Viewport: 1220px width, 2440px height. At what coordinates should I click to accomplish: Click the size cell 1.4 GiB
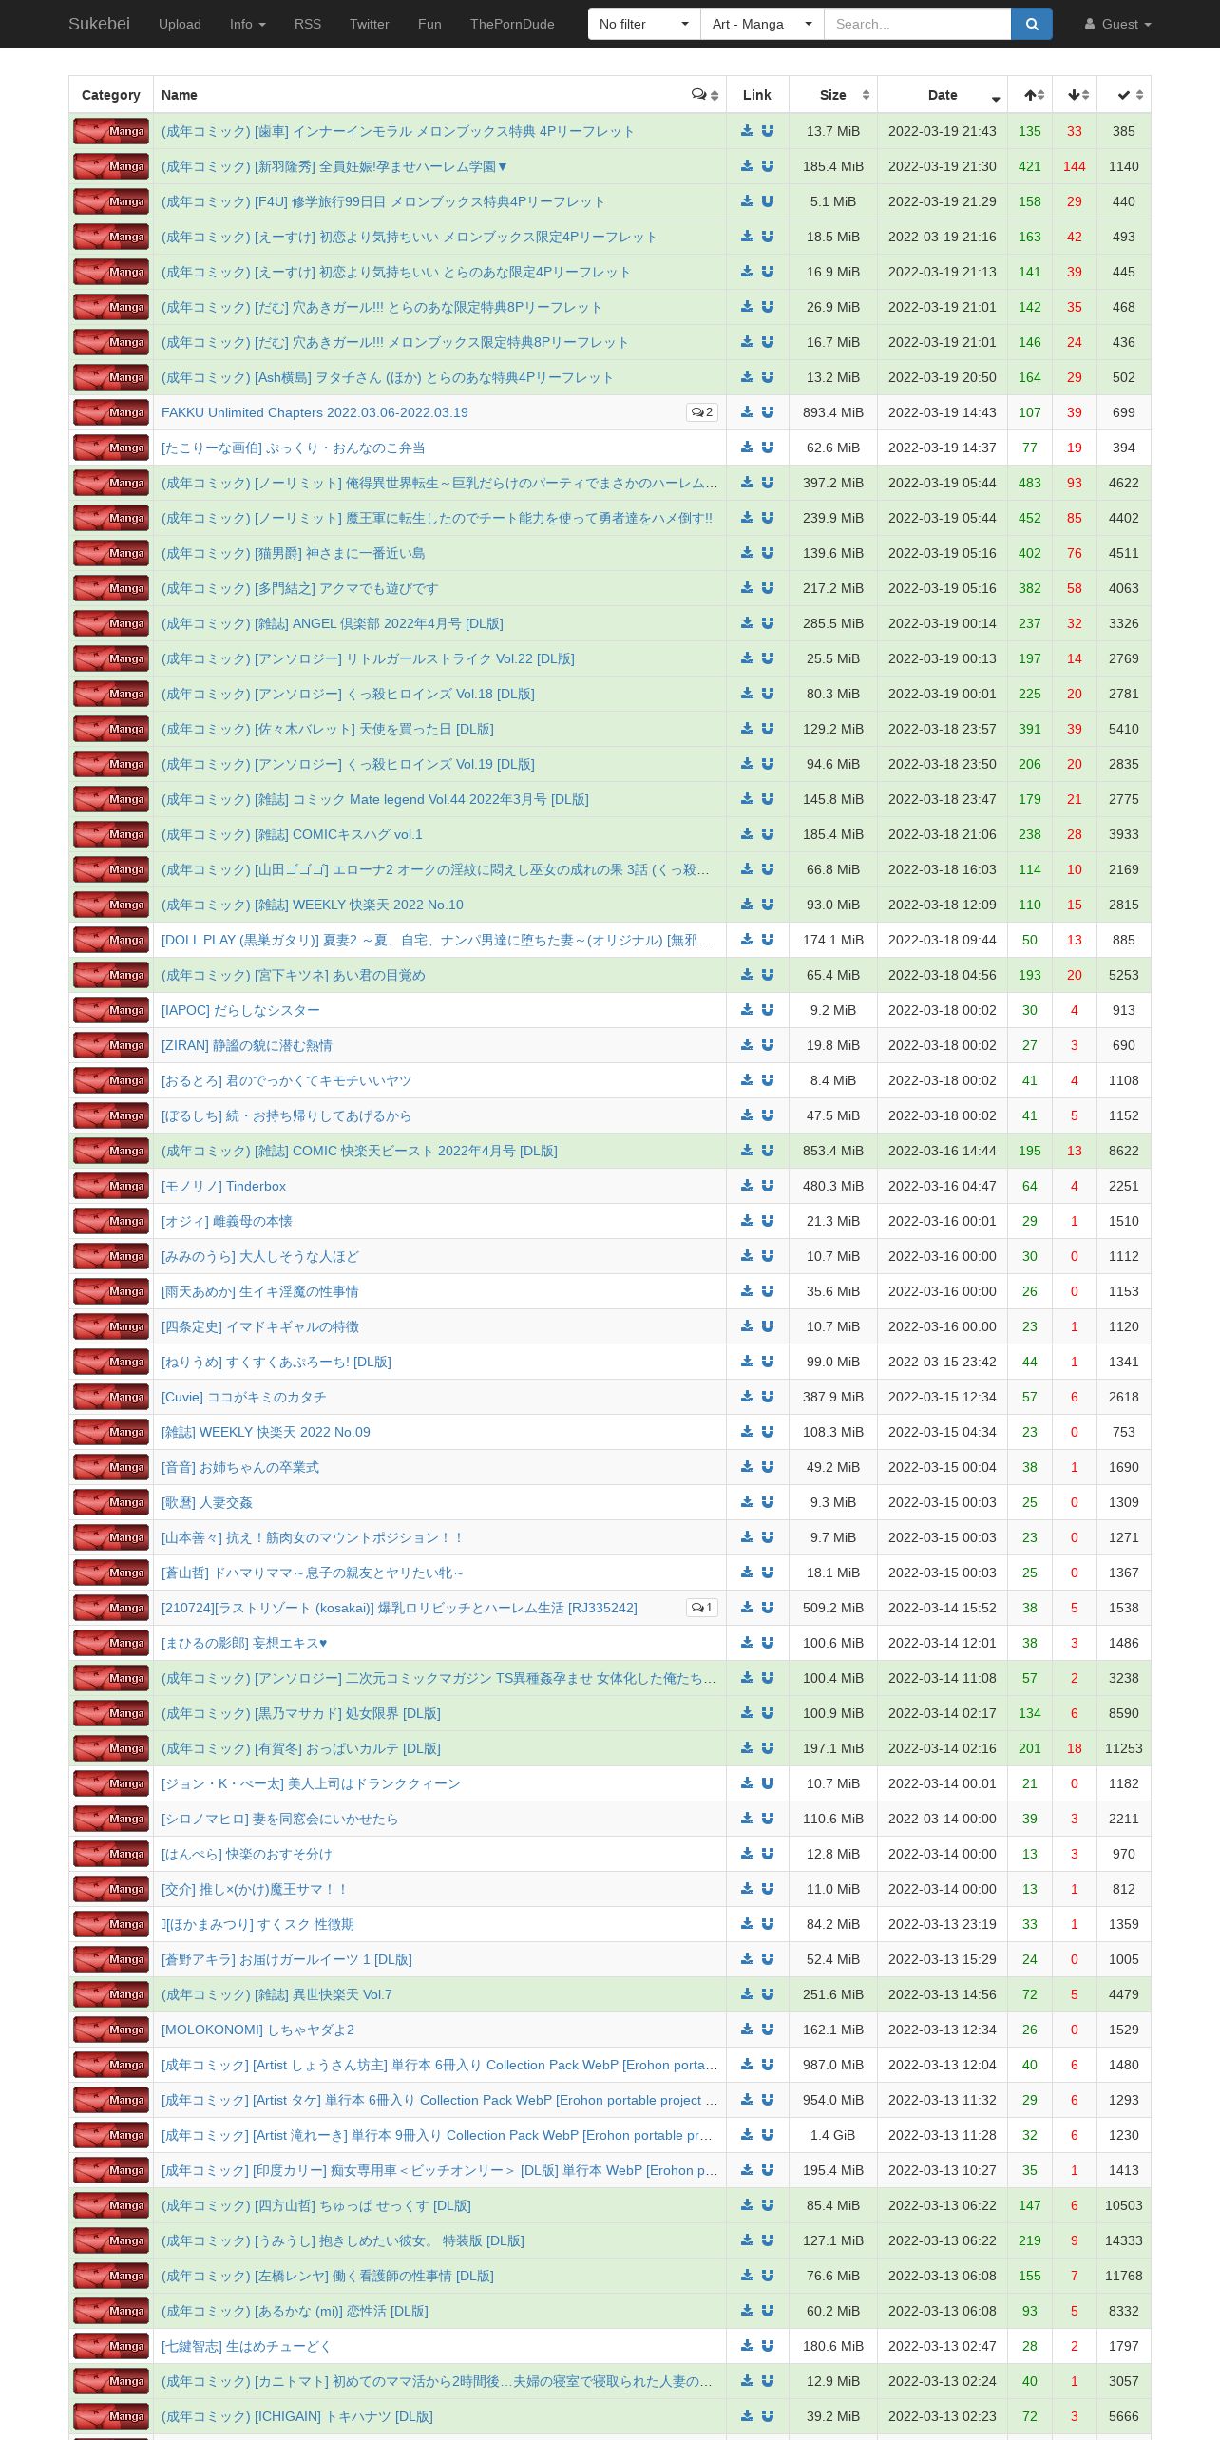point(833,2135)
